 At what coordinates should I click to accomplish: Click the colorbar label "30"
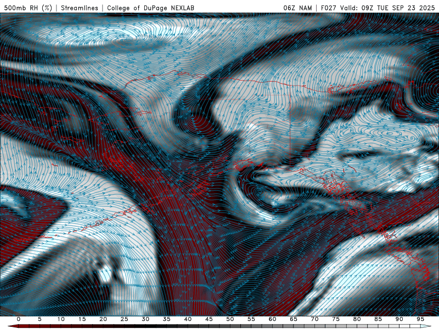(145, 319)
